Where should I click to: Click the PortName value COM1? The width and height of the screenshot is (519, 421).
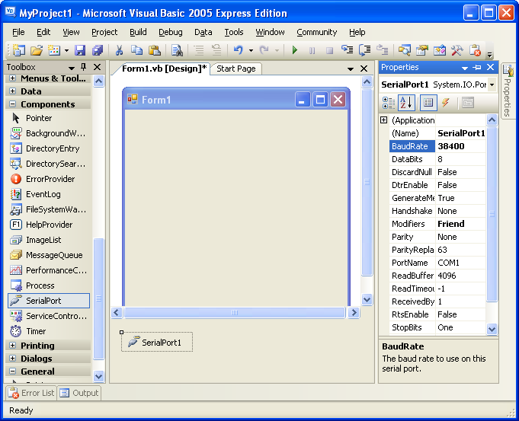pos(461,263)
